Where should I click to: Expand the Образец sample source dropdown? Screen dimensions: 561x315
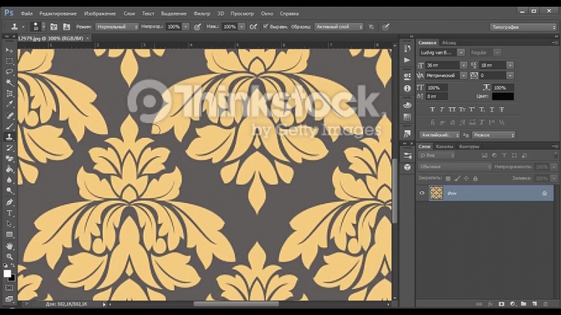pyautogui.click(x=339, y=27)
